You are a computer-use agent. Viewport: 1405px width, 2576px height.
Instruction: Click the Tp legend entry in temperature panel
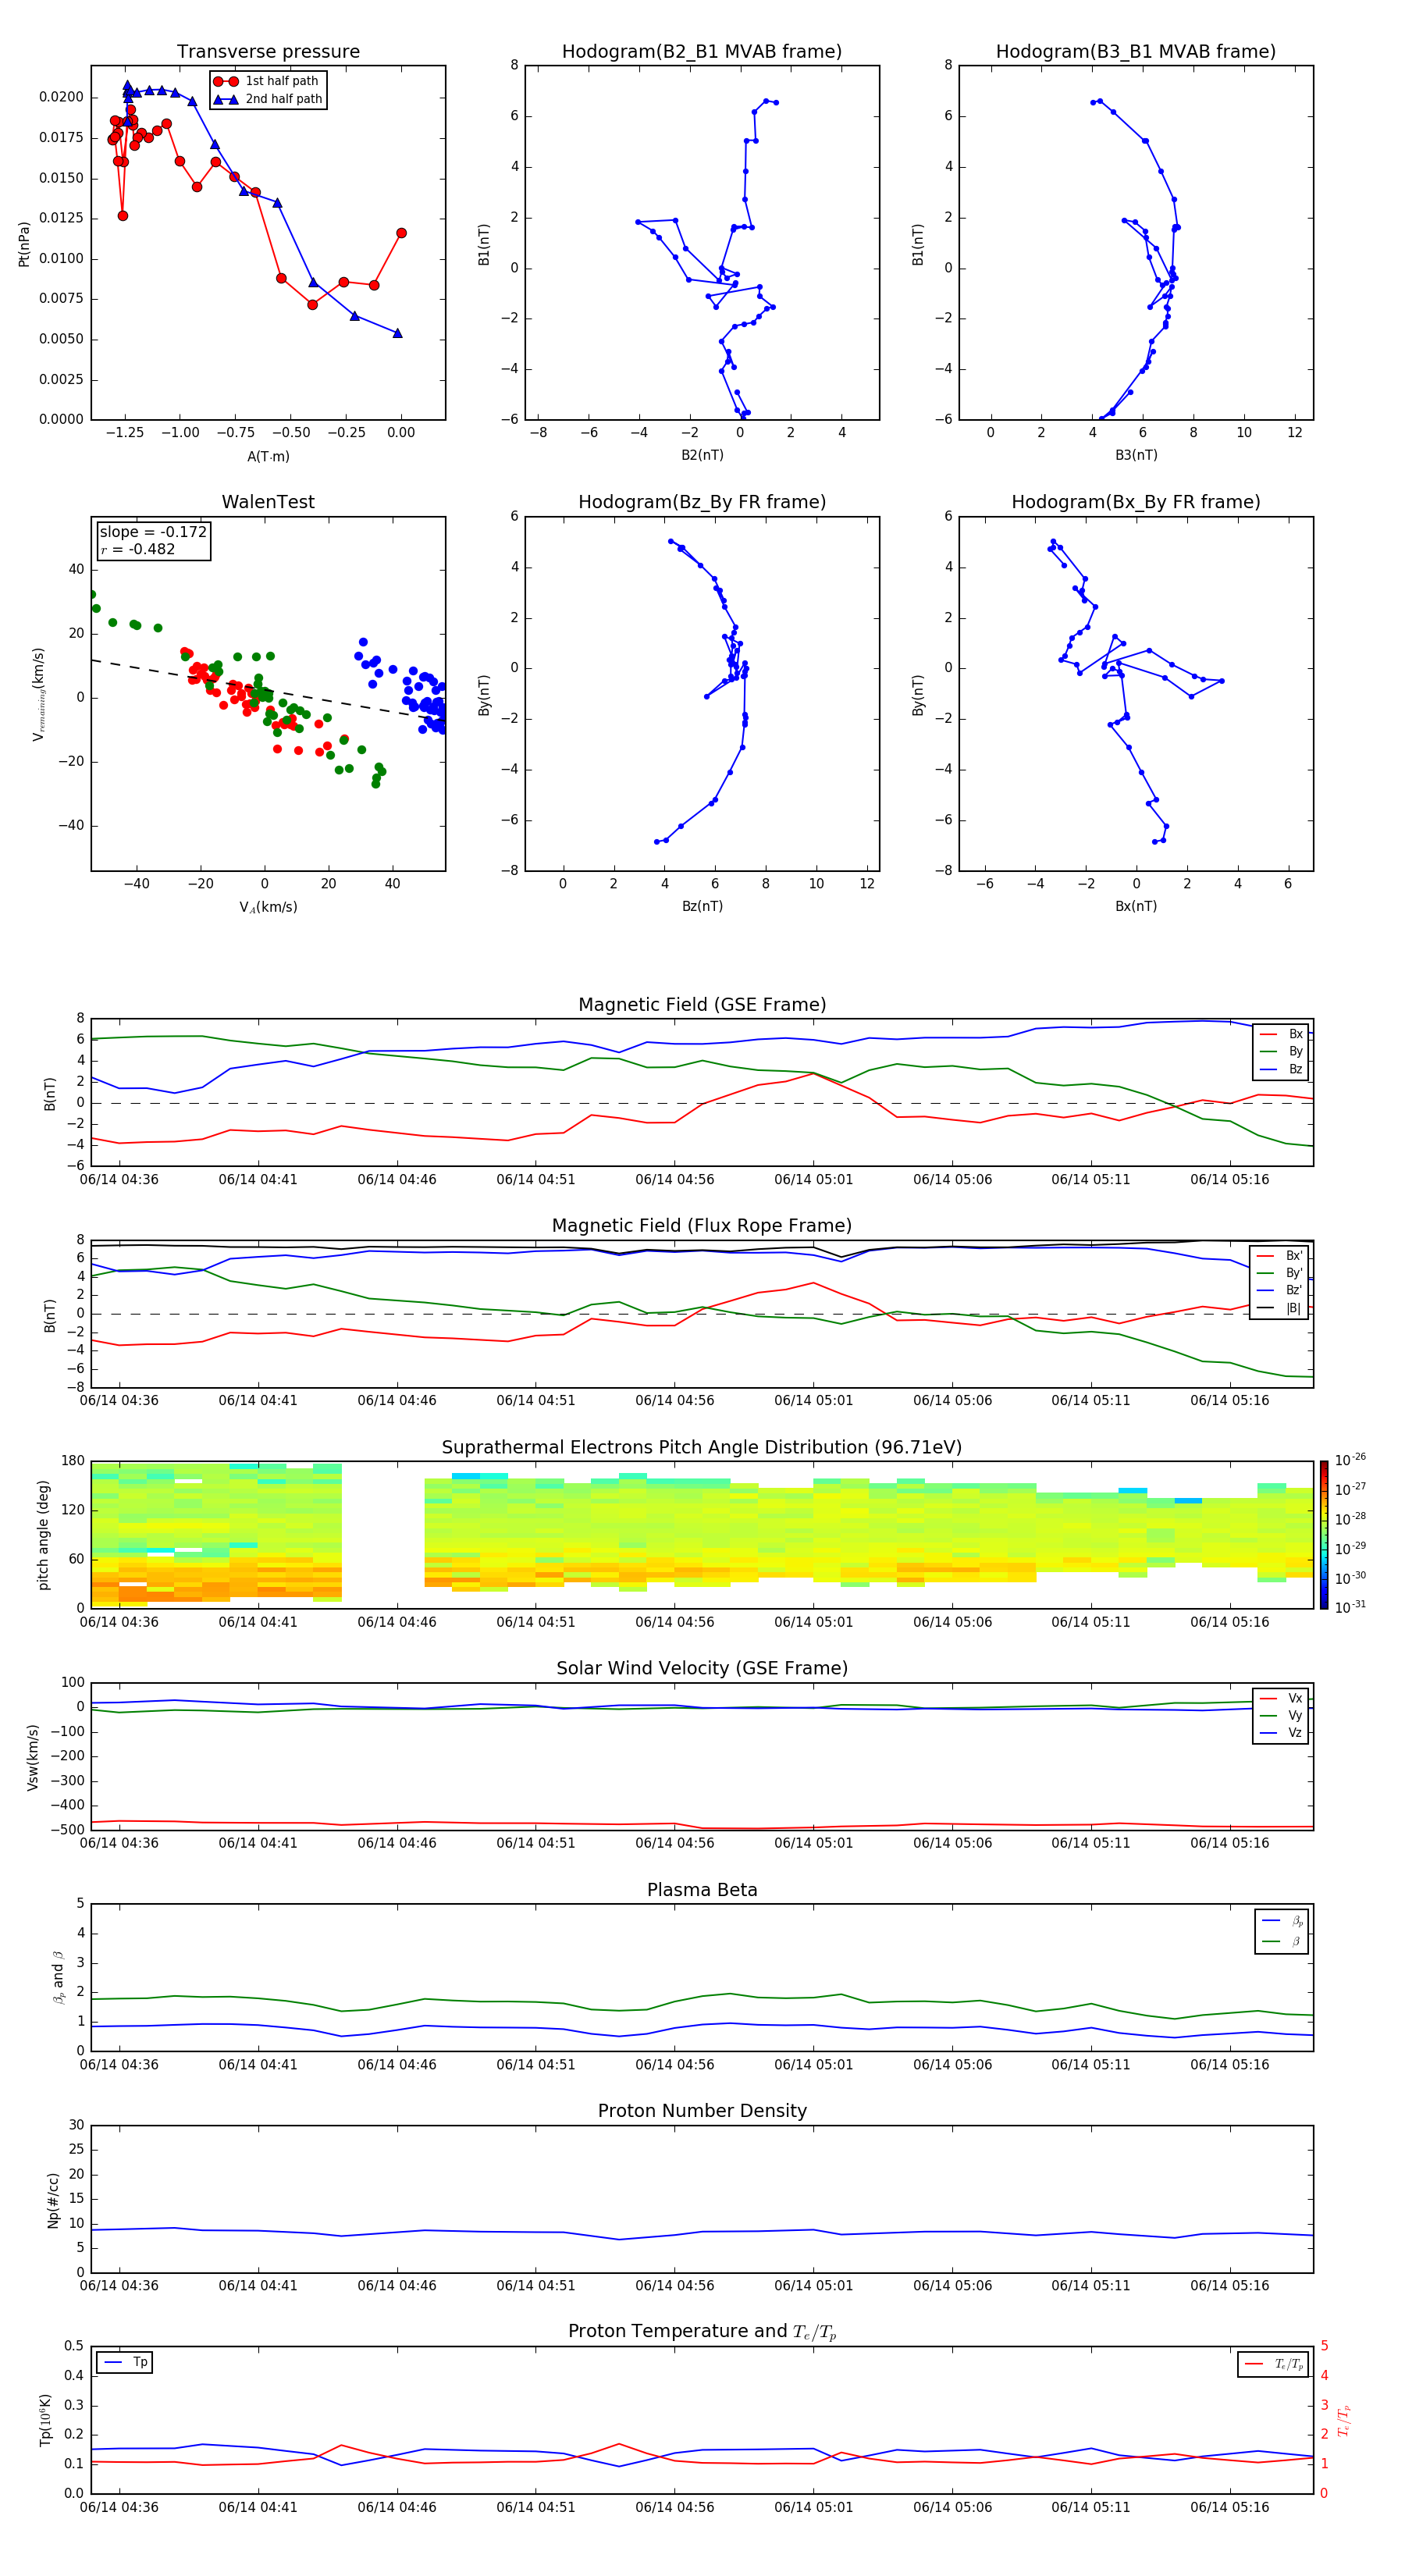125,2362
